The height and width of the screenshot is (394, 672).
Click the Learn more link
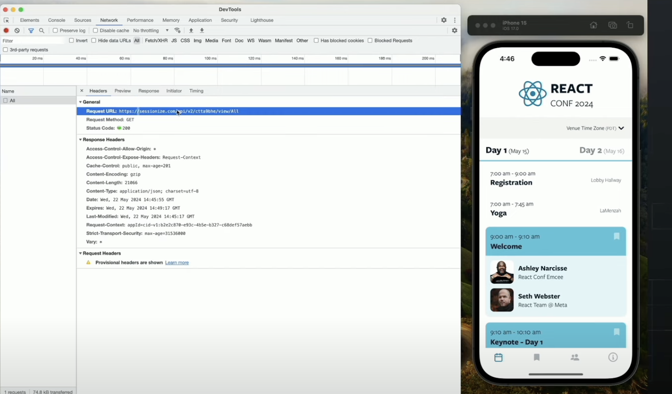177,262
